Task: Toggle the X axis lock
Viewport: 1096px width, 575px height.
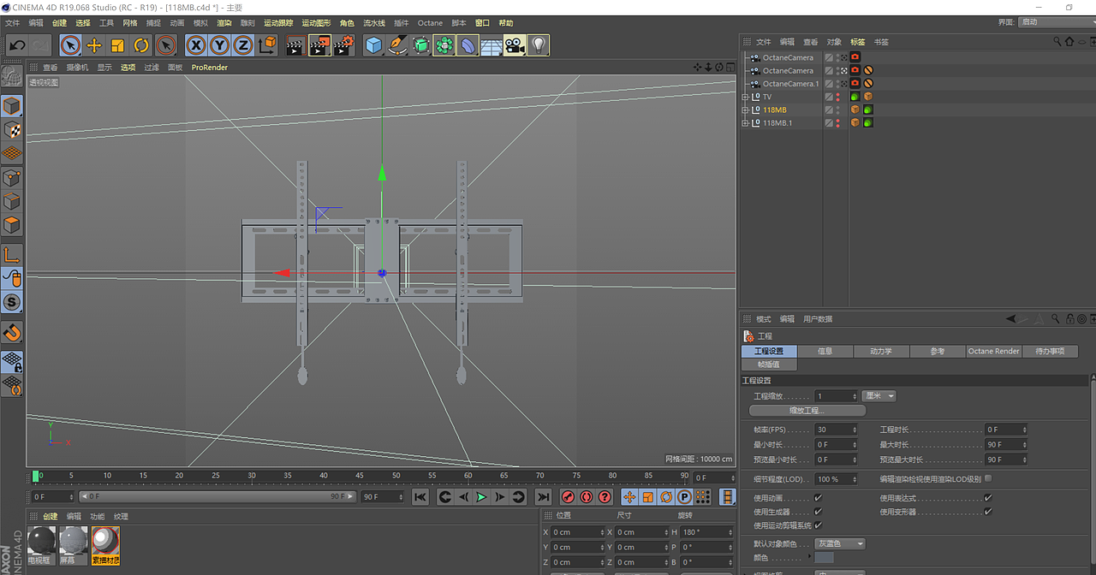Action: coord(197,44)
